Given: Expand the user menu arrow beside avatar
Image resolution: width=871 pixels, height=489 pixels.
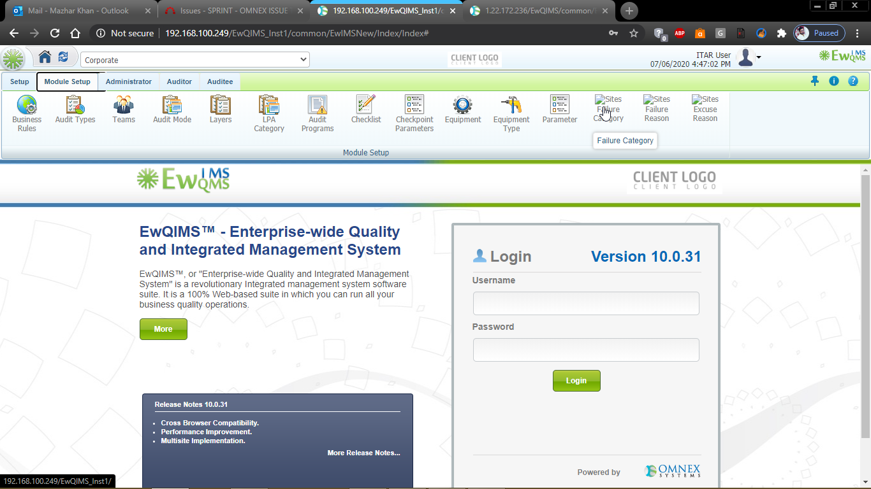Looking at the screenshot, I should (x=759, y=58).
